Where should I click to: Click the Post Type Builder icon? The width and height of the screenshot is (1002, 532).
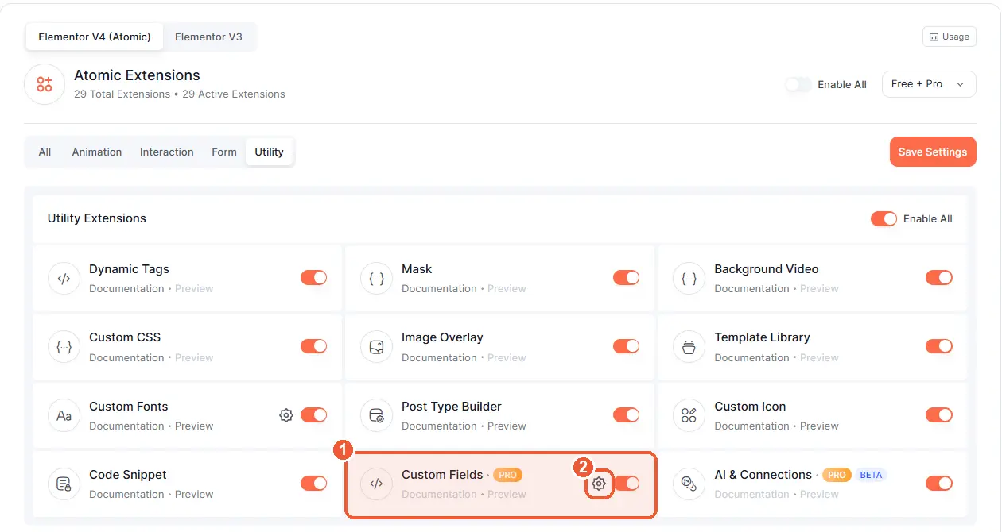click(x=377, y=415)
